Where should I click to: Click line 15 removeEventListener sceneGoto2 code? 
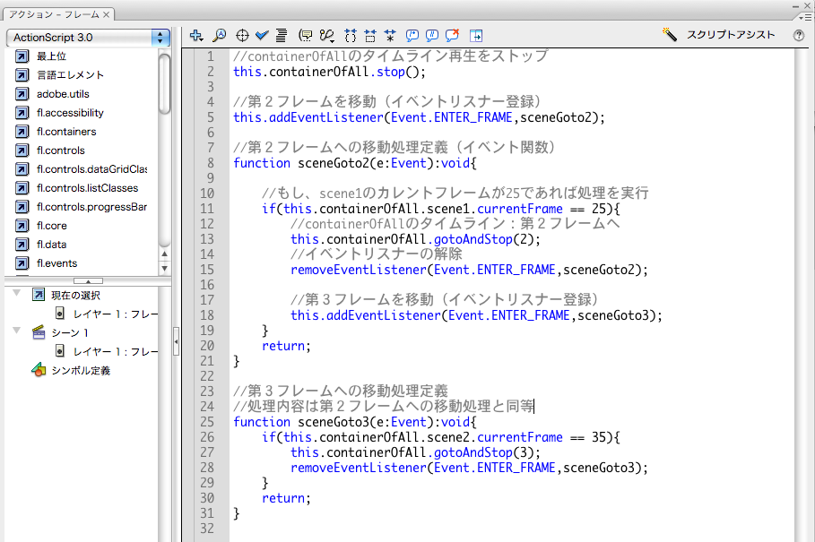469,270
